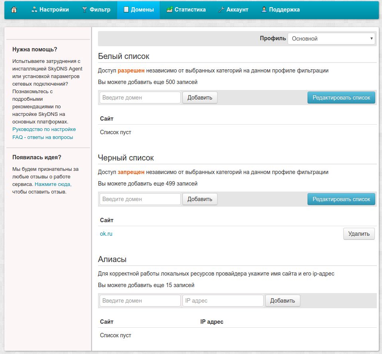This screenshot has height=354, width=382.
Task: Edit the black list entries
Action: pyautogui.click(x=341, y=199)
